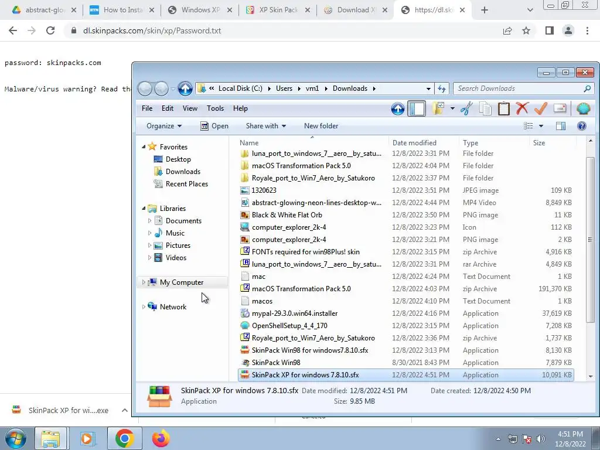
Task: Click the New folder button
Action: pos(321,126)
